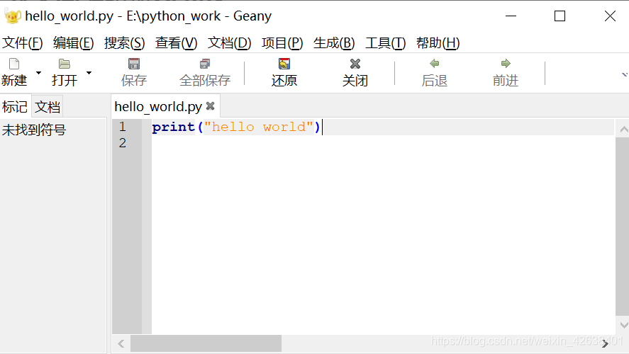
Task: Open the Project (项目) menu
Action: [282, 43]
